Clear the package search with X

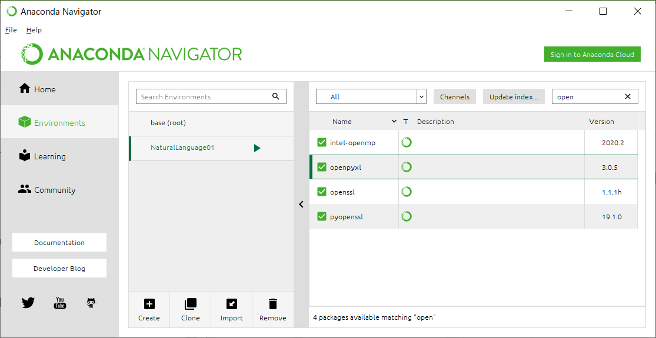click(x=628, y=96)
